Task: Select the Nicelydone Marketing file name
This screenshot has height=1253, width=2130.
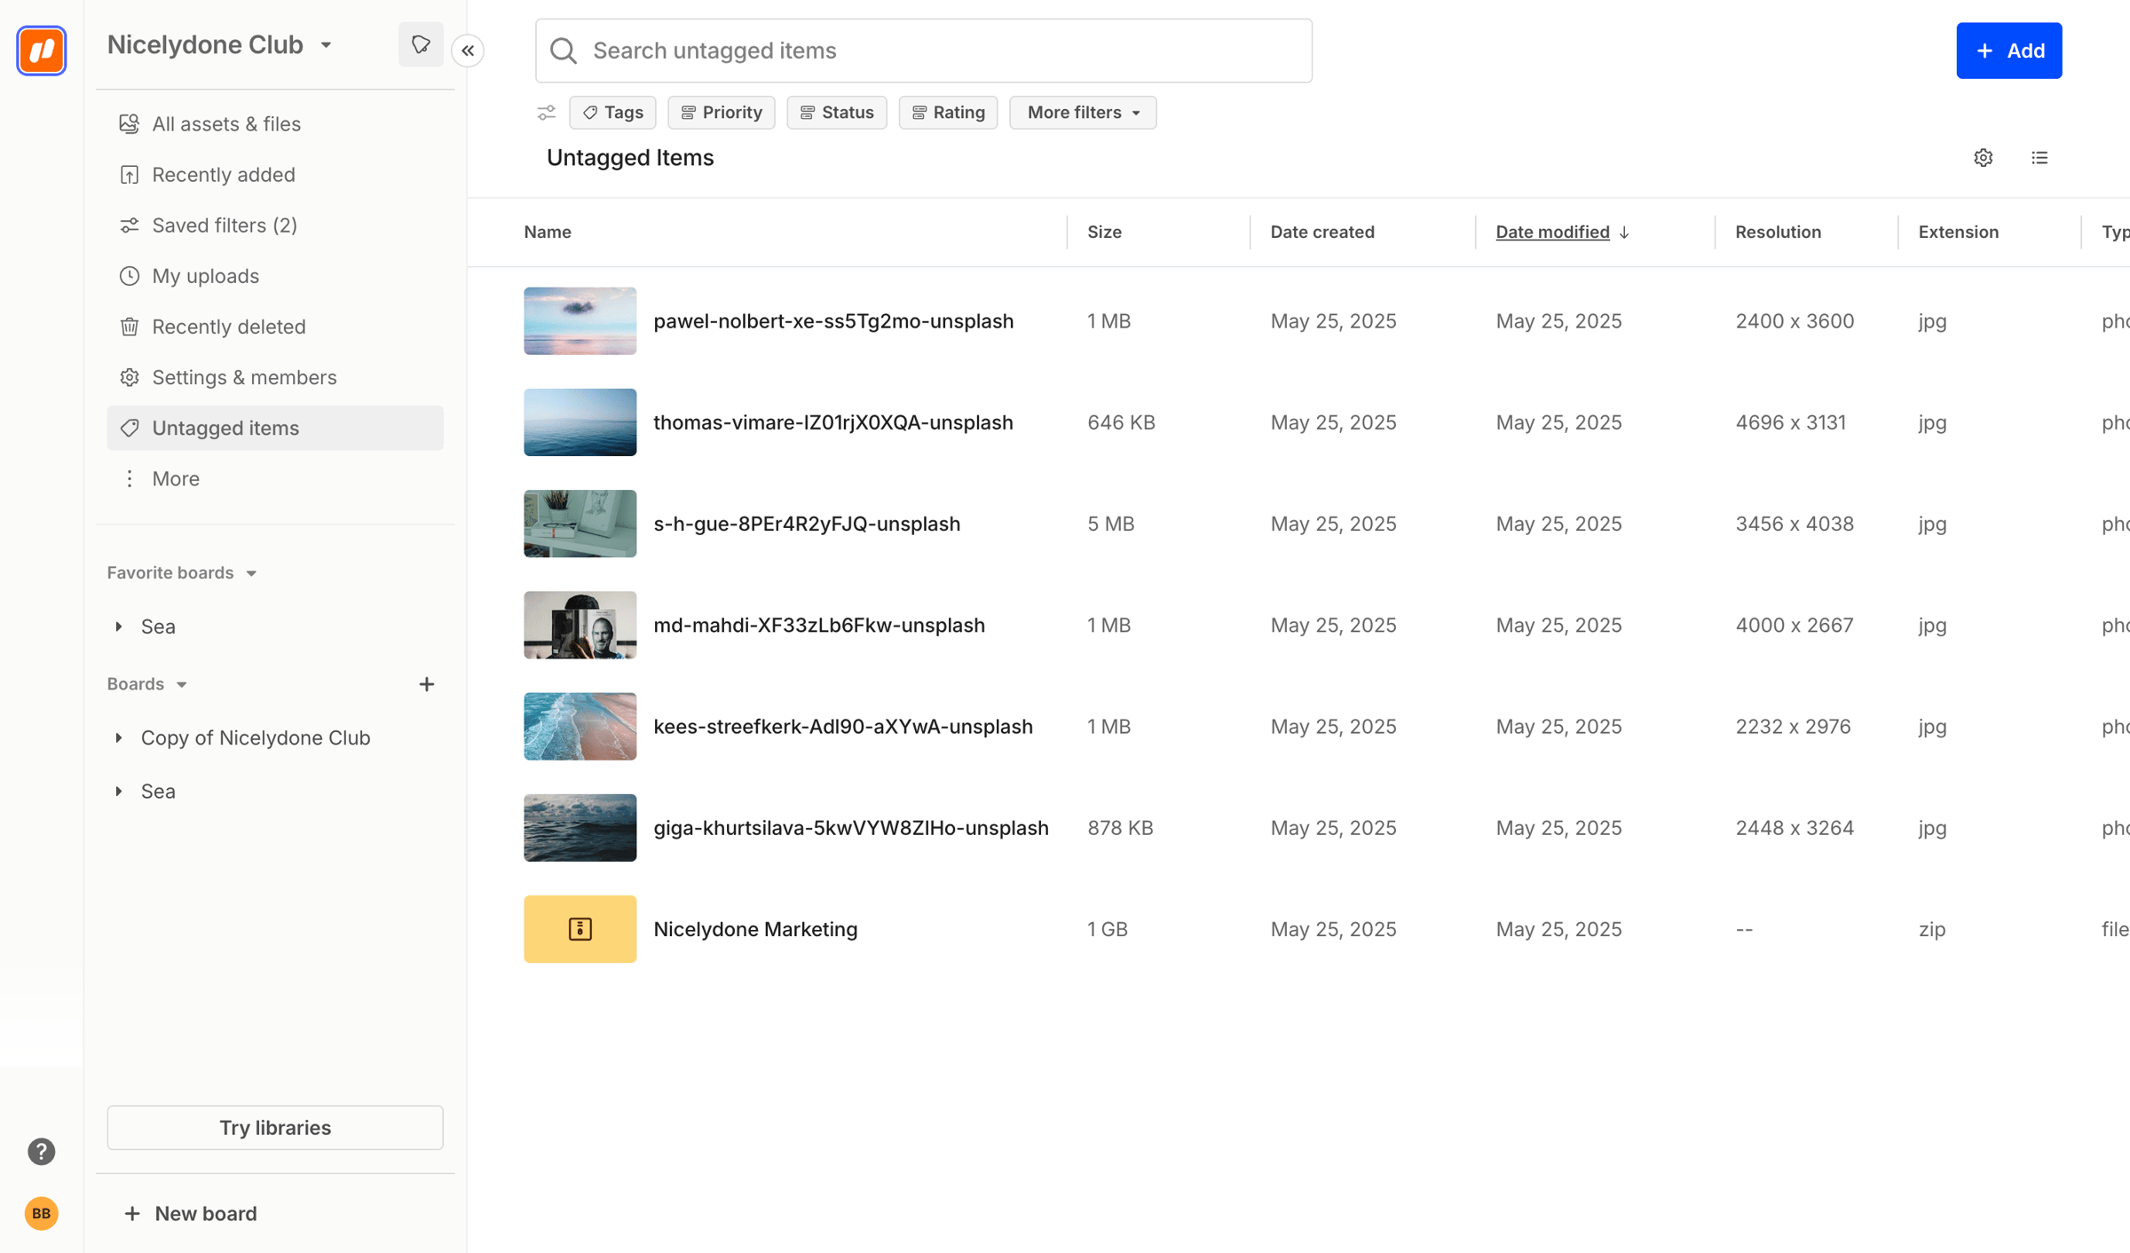Action: pyautogui.click(x=755, y=929)
